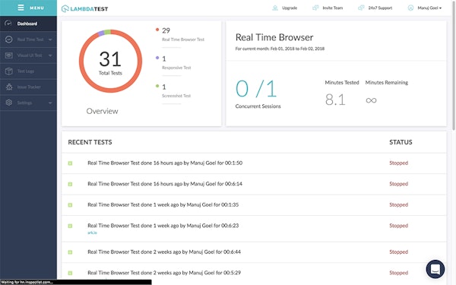The image size is (456, 285).
Task: Open the chat widget bubble
Action: [435, 269]
